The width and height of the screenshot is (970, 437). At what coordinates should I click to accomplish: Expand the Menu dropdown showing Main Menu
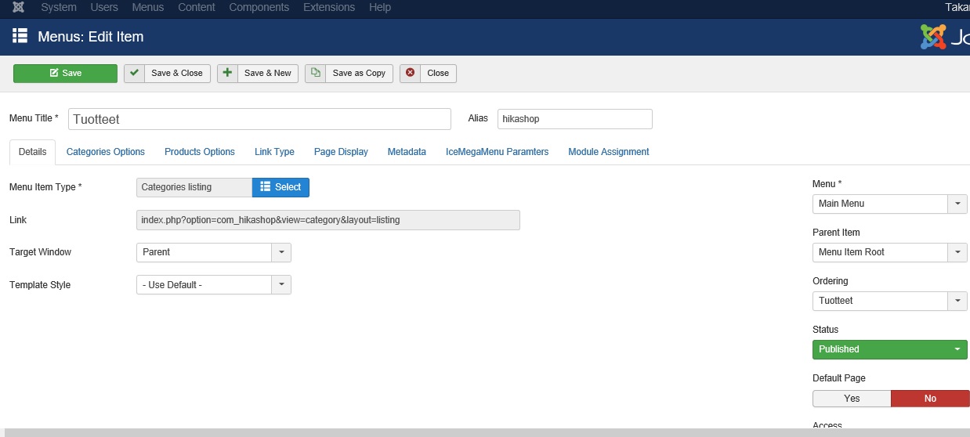(x=890, y=204)
